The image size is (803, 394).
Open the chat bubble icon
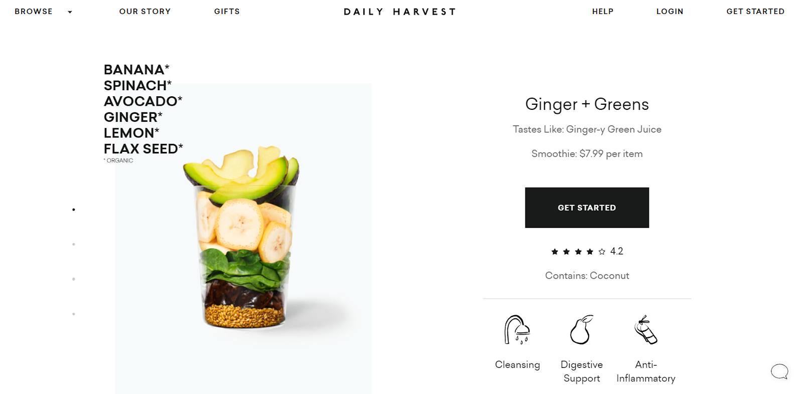pos(779,371)
